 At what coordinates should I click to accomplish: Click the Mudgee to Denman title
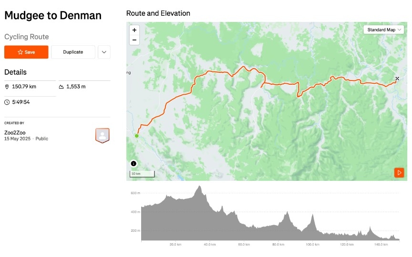click(x=53, y=15)
